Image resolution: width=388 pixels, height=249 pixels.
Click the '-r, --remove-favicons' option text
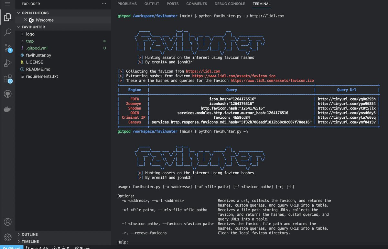coord(144,233)
